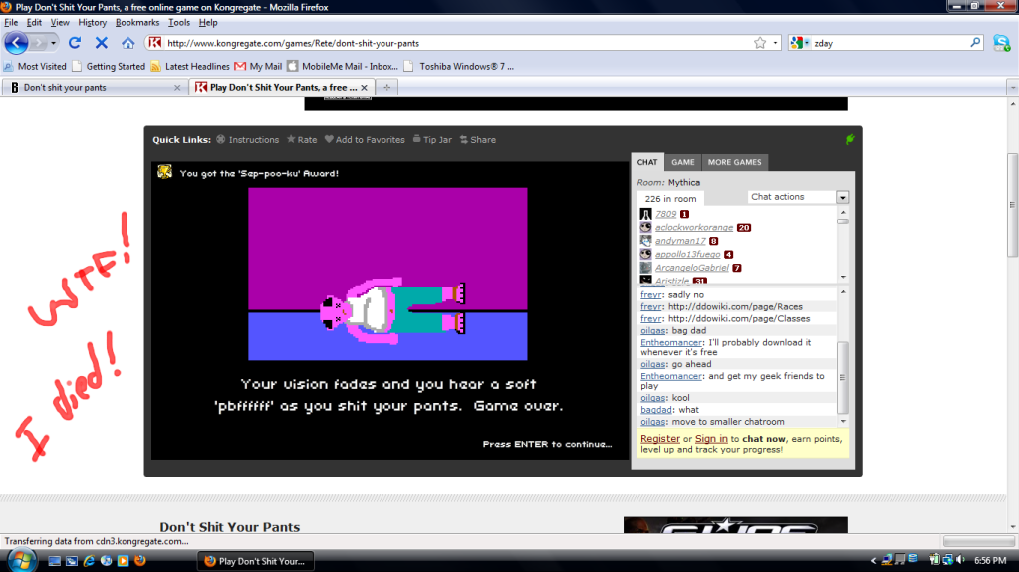
Task: Click inside the URL address bar
Action: [x=455, y=43]
